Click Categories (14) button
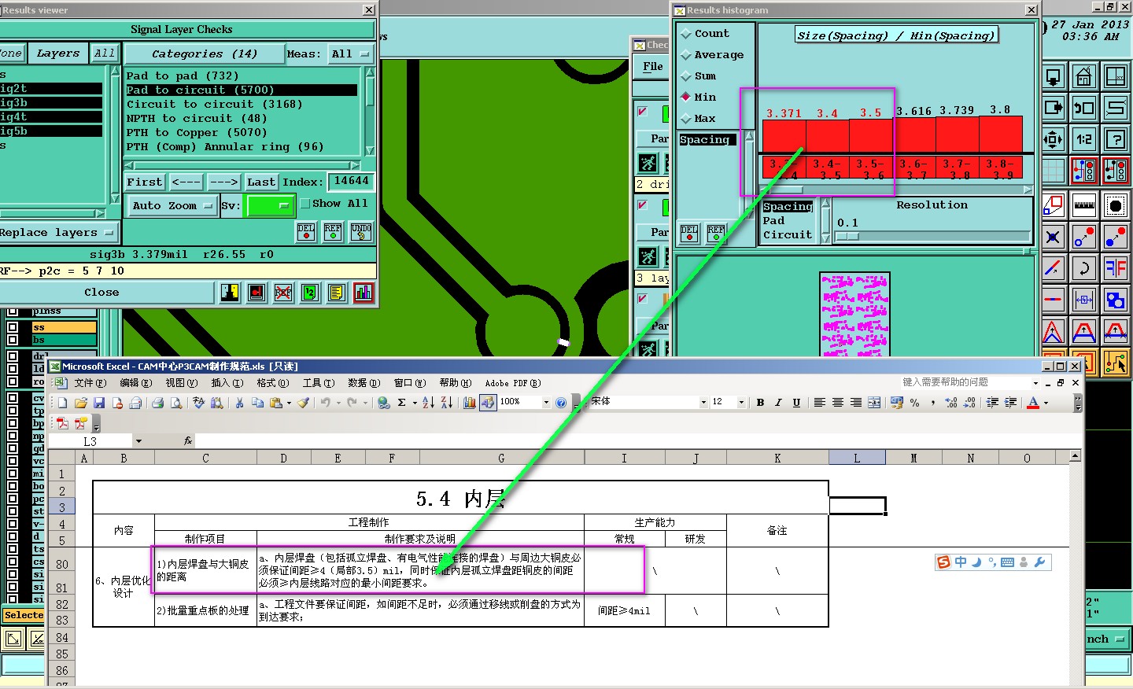This screenshot has height=689, width=1133. pyautogui.click(x=205, y=54)
